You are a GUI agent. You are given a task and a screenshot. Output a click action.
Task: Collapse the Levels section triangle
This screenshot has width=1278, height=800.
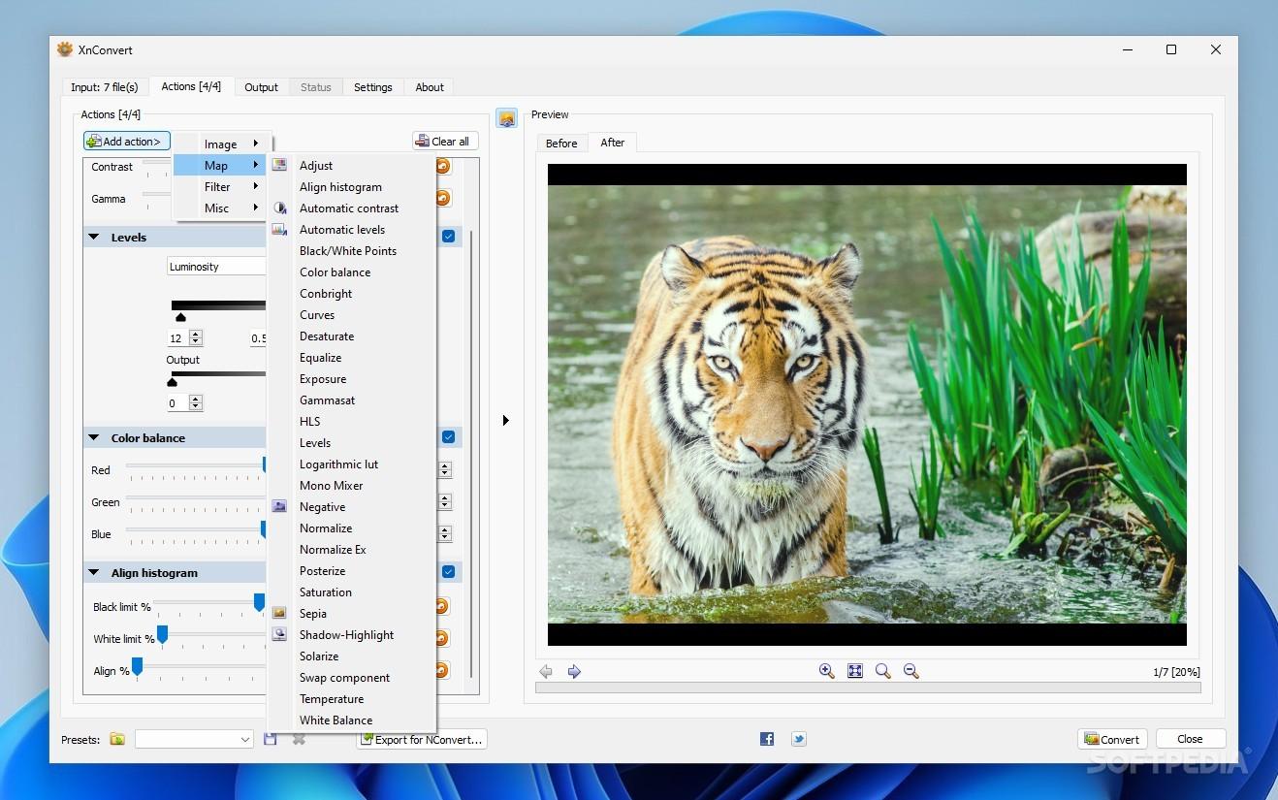(94, 237)
